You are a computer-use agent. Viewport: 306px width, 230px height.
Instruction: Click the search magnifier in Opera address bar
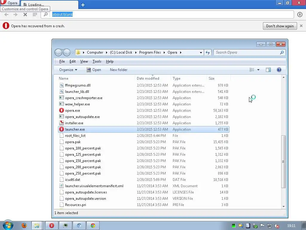46,14
